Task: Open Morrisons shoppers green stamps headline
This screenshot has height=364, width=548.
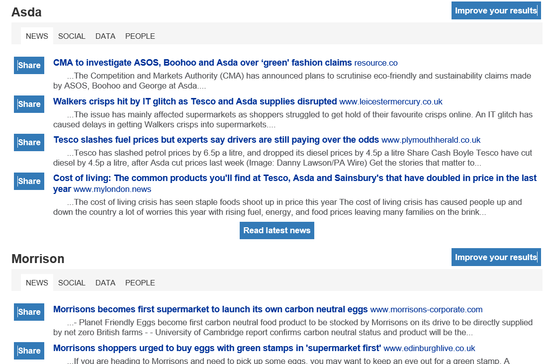Action: pyautogui.click(x=217, y=348)
